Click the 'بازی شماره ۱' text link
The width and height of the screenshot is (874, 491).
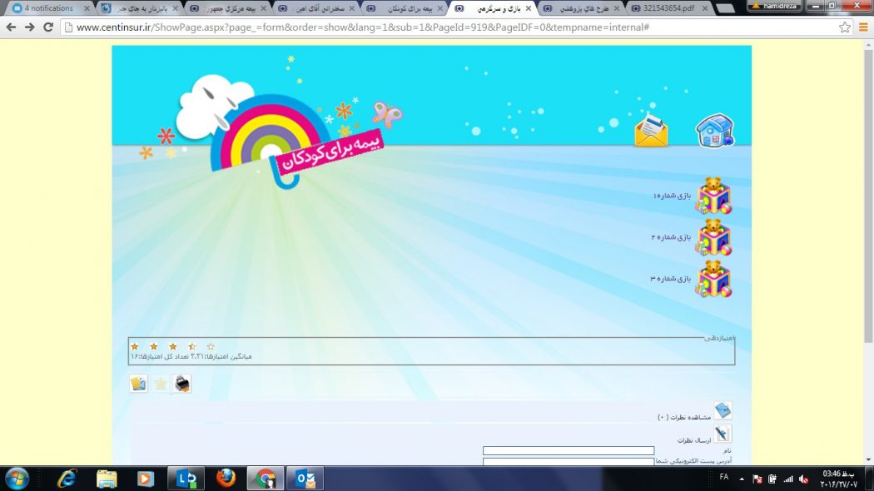pos(673,196)
